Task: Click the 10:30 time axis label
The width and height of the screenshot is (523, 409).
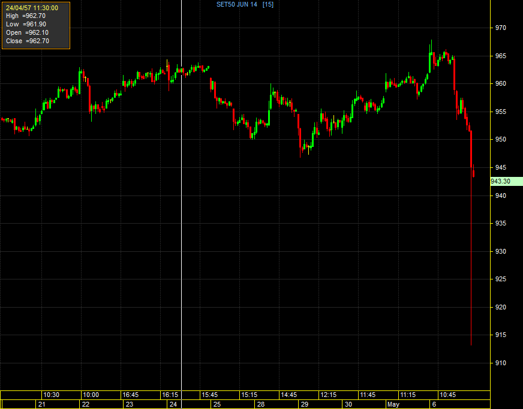Action: (x=51, y=395)
